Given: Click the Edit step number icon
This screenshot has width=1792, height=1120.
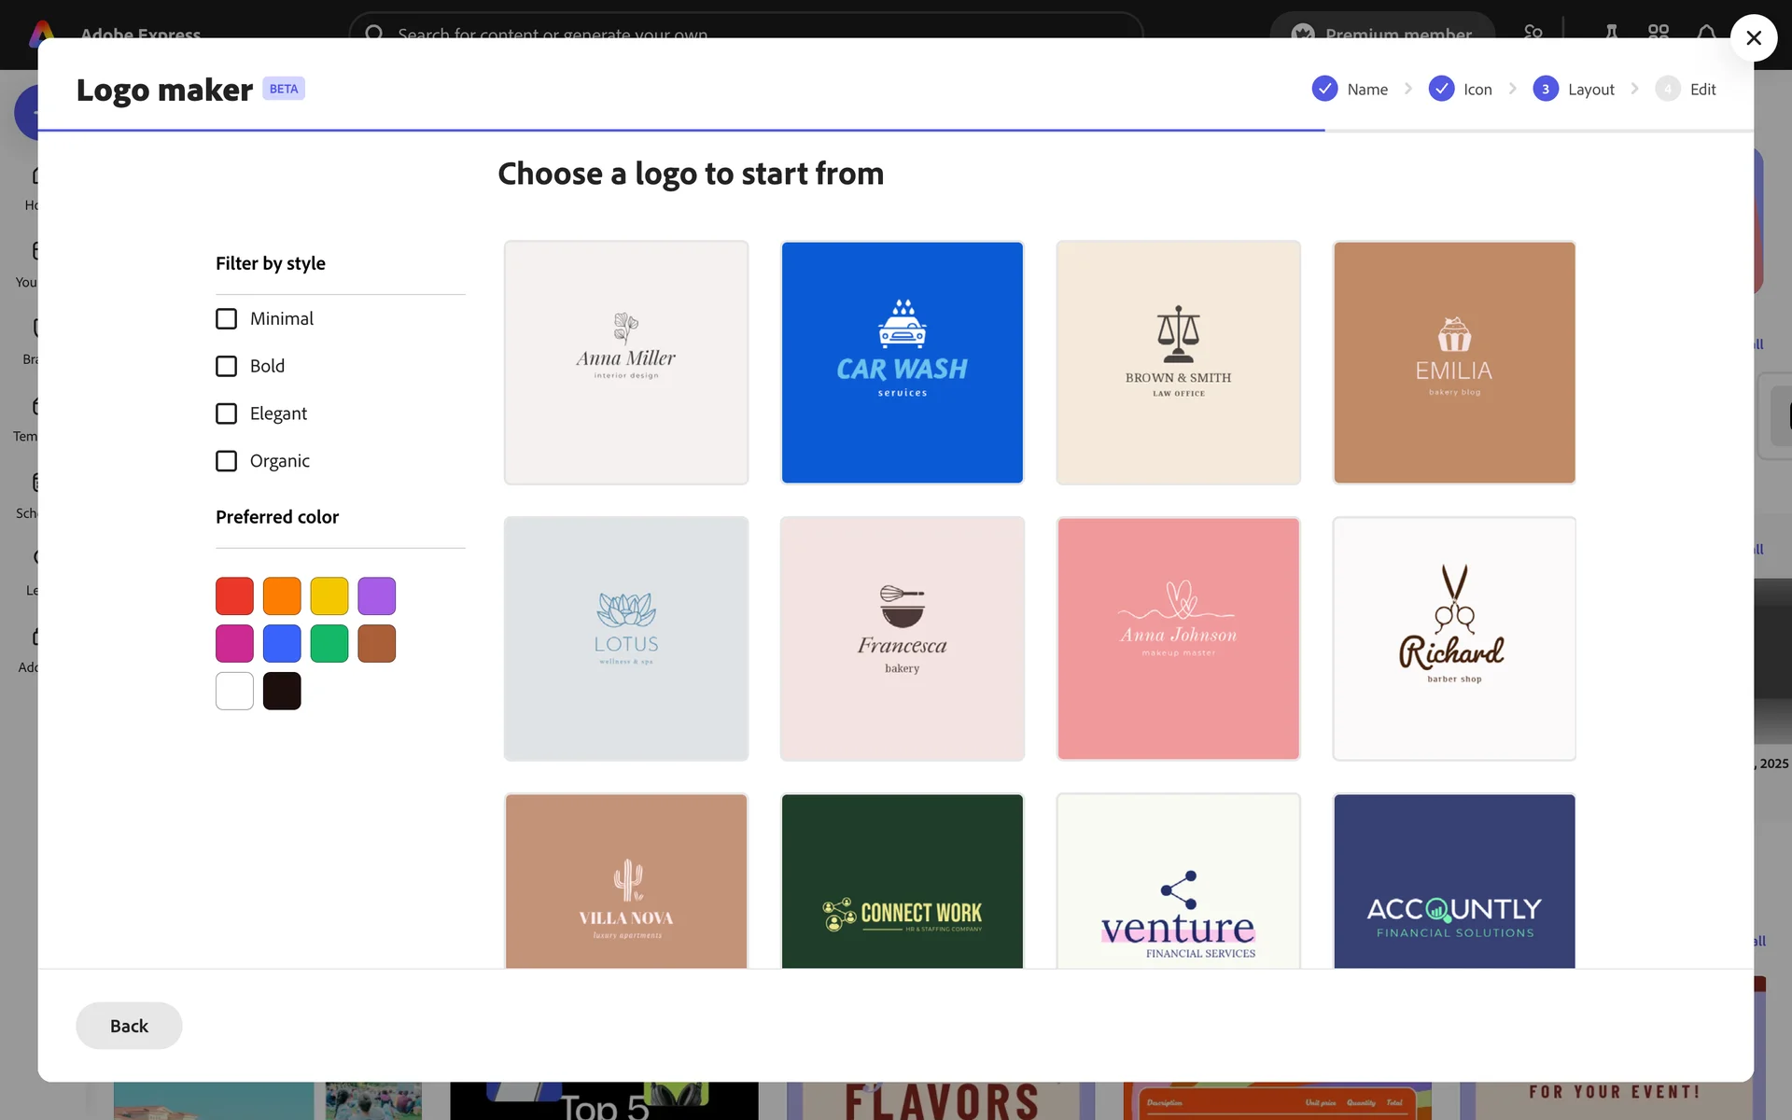Looking at the screenshot, I should 1667,89.
